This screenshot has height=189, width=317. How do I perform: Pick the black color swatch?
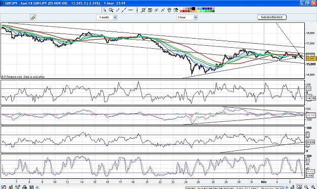pyautogui.click(x=193, y=9)
